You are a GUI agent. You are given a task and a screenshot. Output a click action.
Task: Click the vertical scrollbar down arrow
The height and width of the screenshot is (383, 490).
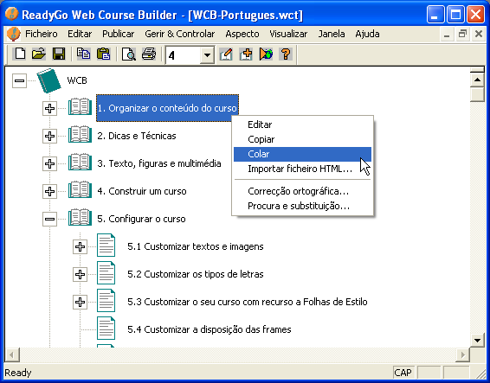click(x=477, y=340)
